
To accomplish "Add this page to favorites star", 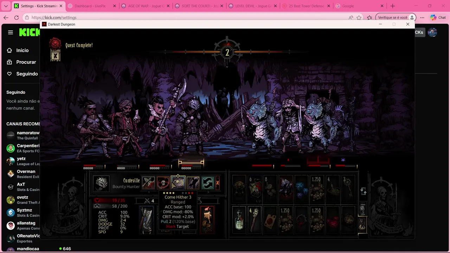I will (x=359, y=18).
